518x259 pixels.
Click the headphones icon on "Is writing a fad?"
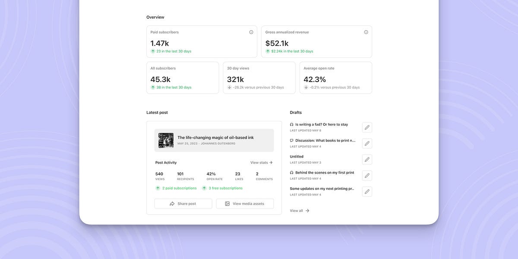point(291,124)
